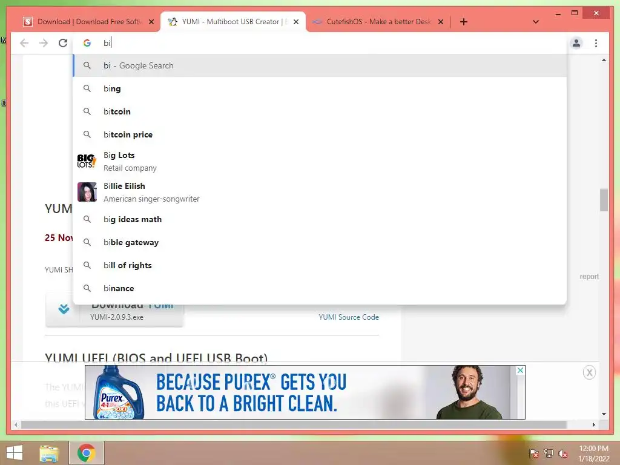Go forward using the forward arrow
This screenshot has height=465, width=620.
44,43
